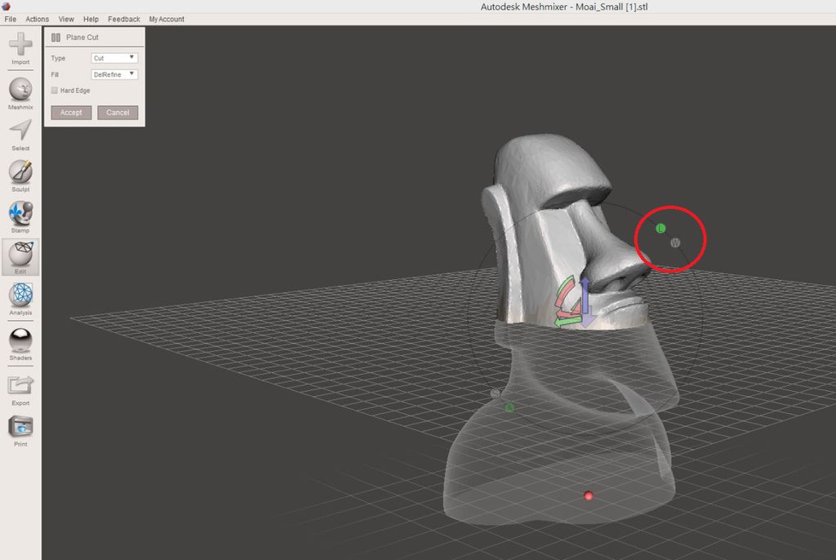Open the Meshmix tool
836x560 pixels.
pyautogui.click(x=20, y=89)
